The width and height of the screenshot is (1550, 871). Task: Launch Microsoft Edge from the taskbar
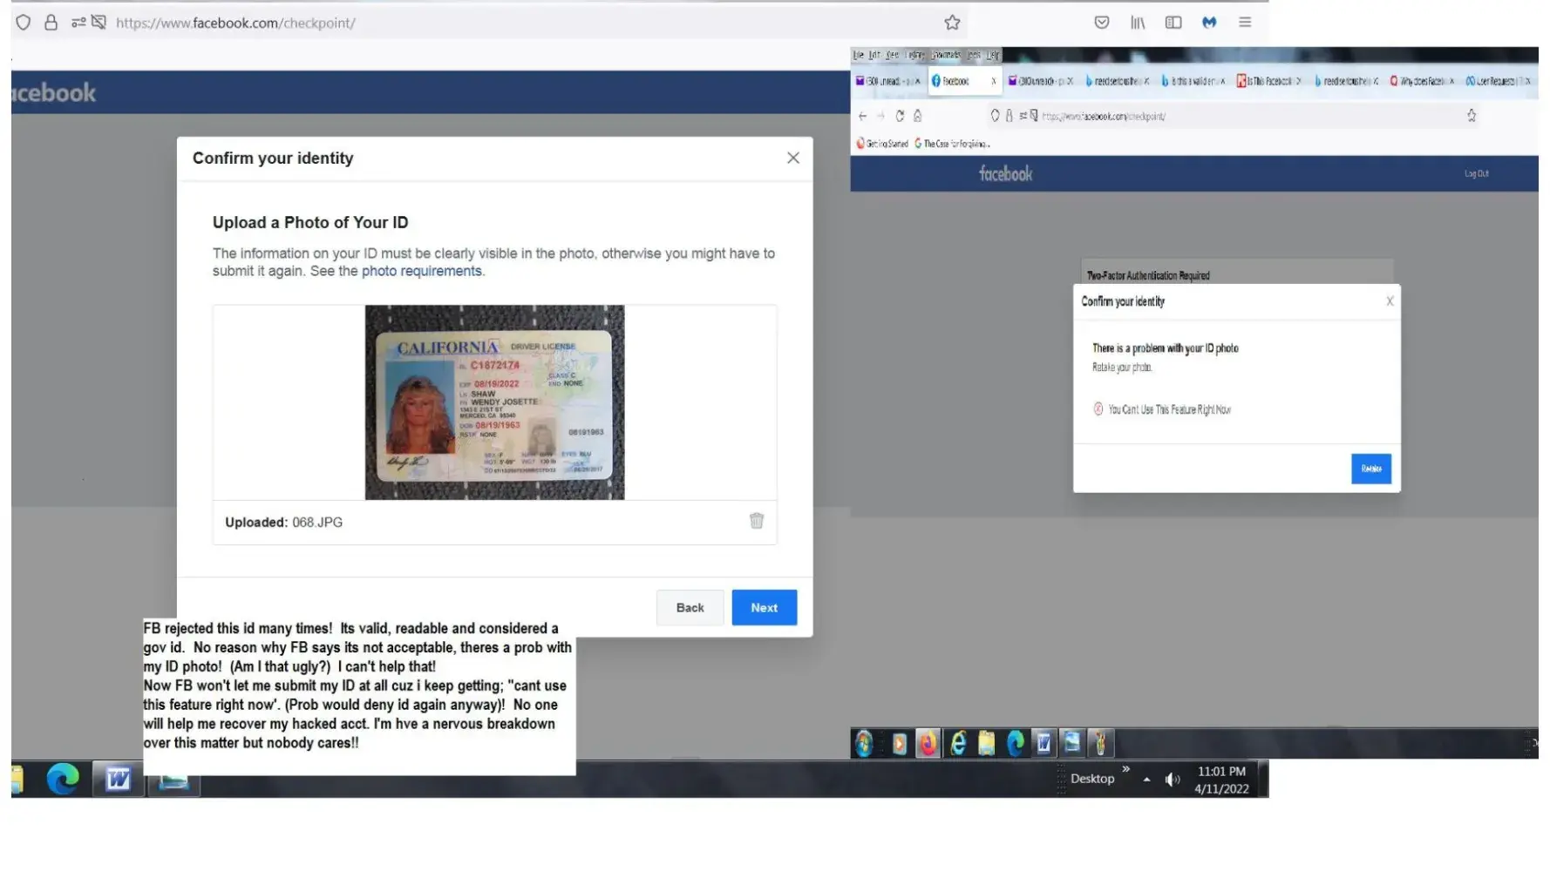(x=63, y=779)
